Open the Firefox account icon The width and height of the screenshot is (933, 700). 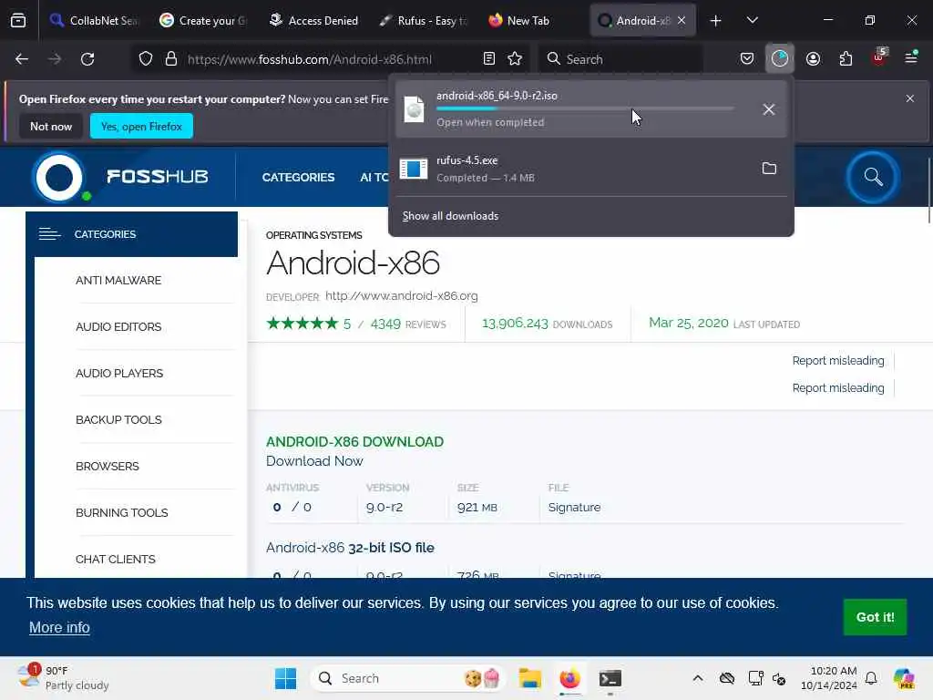(813, 59)
